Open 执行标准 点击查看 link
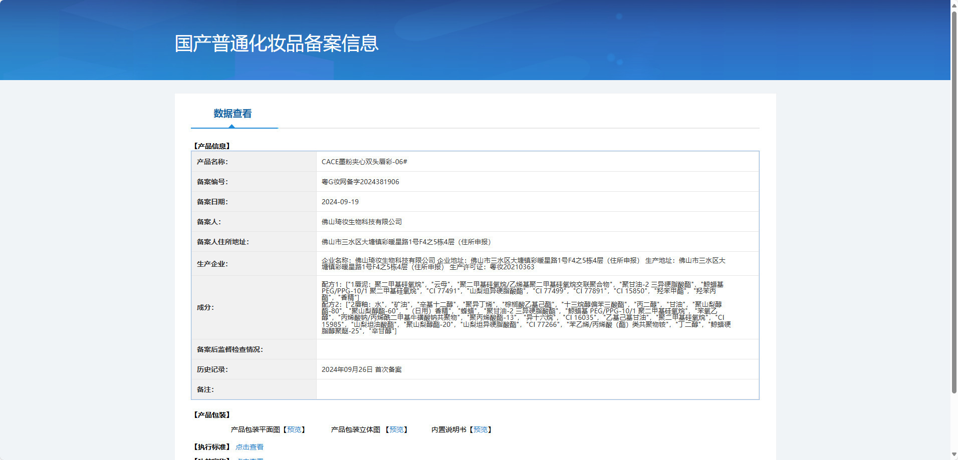This screenshot has height=460, width=958. 250,447
